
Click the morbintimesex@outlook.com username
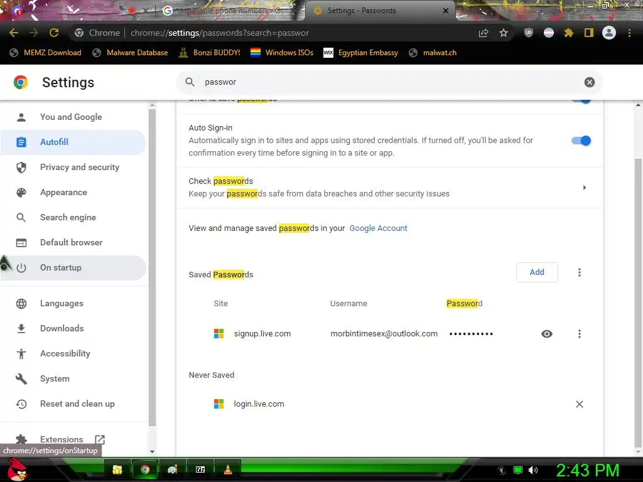tap(384, 334)
